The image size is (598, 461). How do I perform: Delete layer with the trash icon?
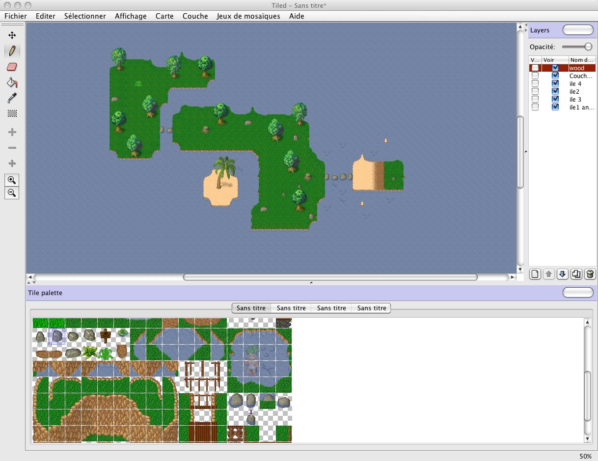pos(590,274)
